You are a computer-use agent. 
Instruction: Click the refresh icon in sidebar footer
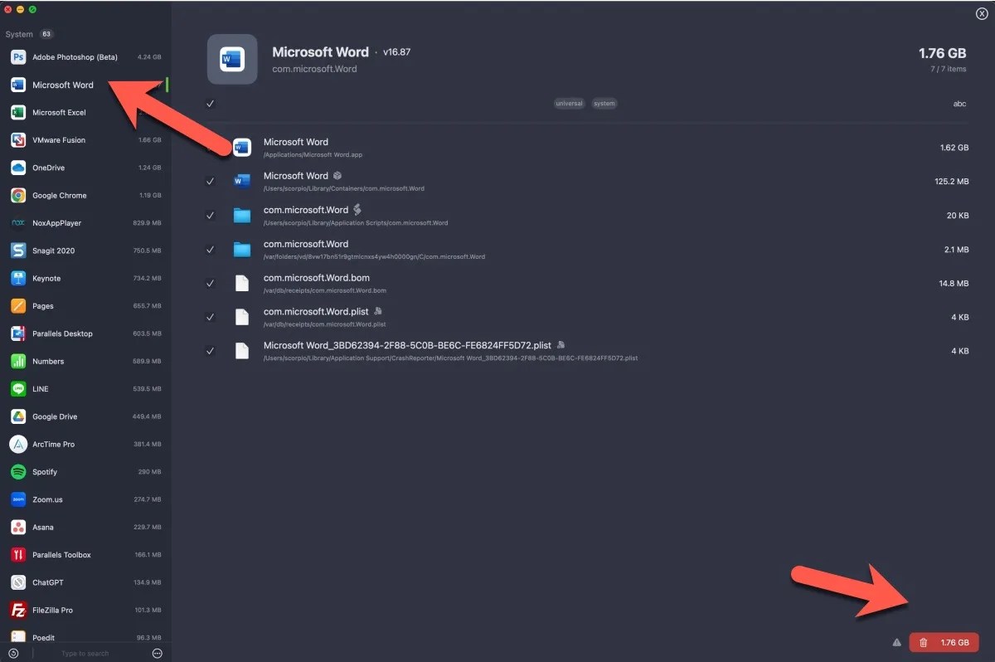(x=13, y=654)
